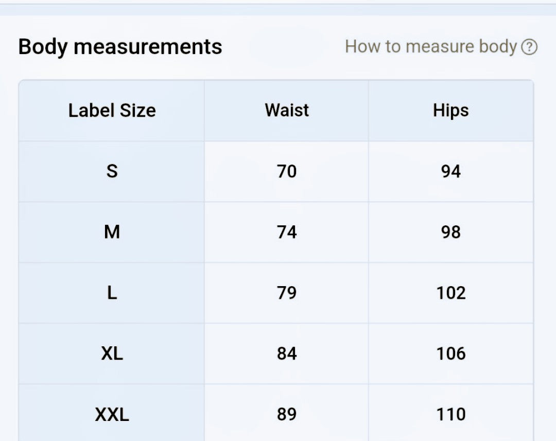Click hips value 94 cell
Screen dimensions: 556x441
point(450,171)
